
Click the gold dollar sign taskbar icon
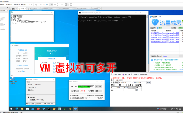click(x=70, y=109)
